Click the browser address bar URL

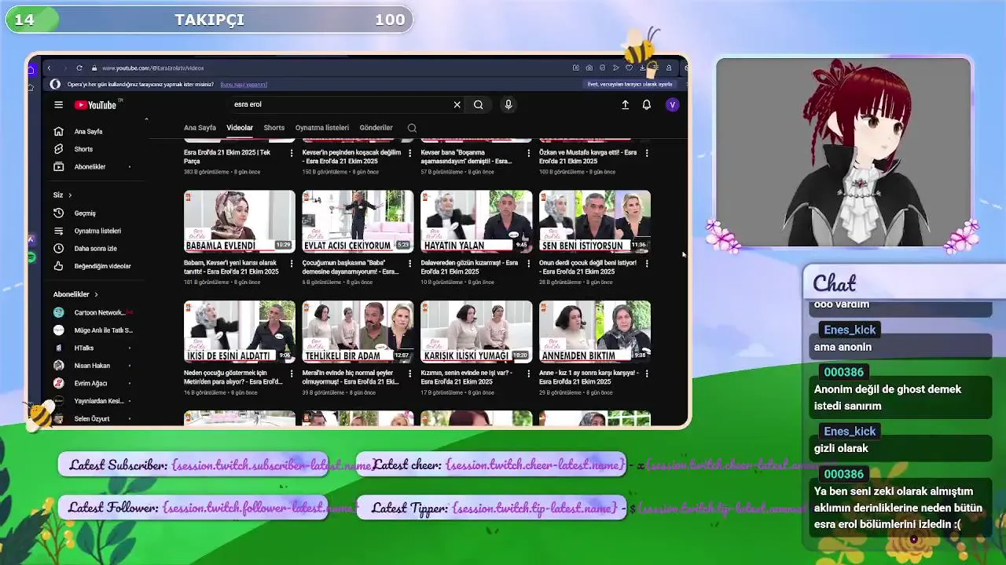152,68
